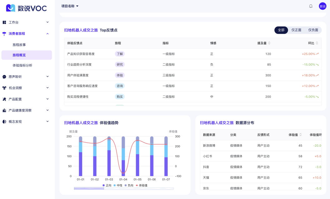The height and width of the screenshot is (199, 330).
Task: Click the up-trend arrow beside +25.00%
Action: click(317, 54)
